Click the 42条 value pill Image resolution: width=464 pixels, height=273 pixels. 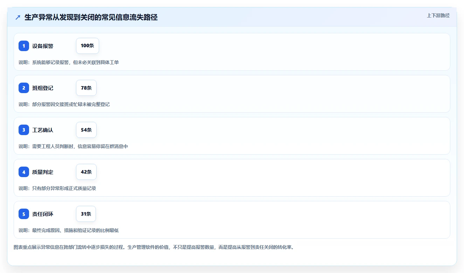click(x=86, y=172)
